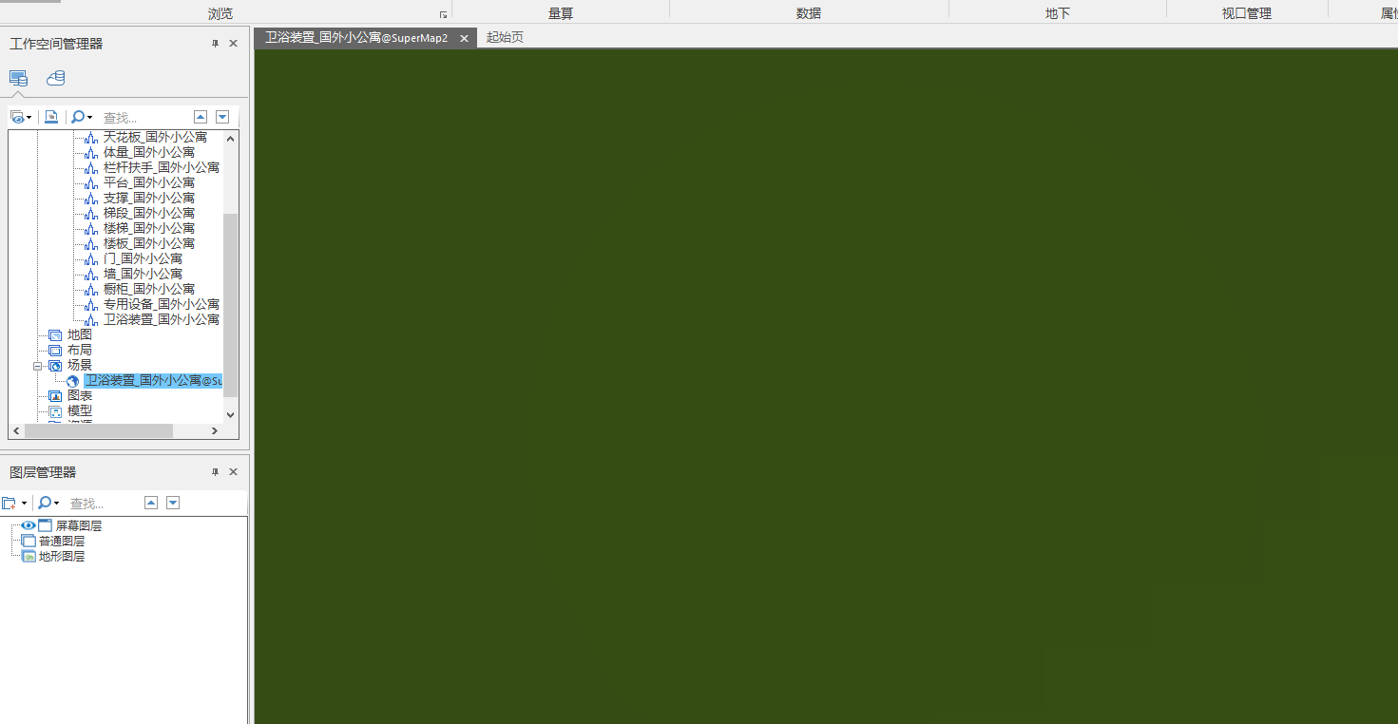Open search options dropdown in Workspace Manager
This screenshot has width=1398, height=724.
click(x=90, y=117)
